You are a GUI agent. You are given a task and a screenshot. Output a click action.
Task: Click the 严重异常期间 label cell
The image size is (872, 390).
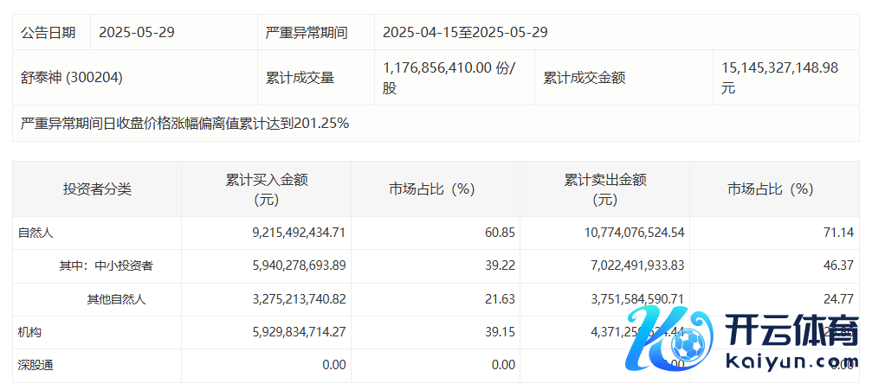point(307,33)
